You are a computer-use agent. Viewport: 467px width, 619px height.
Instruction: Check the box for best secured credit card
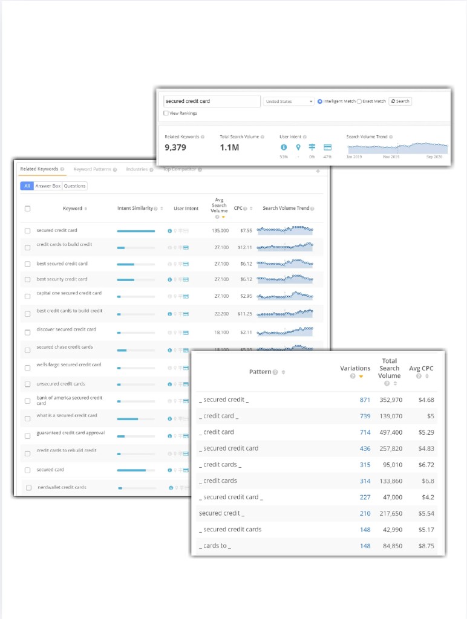pyautogui.click(x=28, y=264)
